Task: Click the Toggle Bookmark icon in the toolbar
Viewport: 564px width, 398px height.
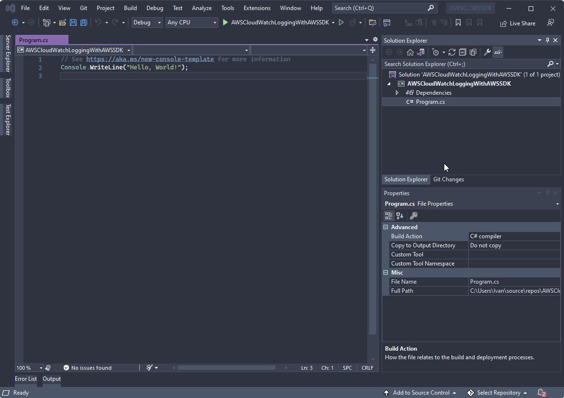Action: [x=458, y=22]
